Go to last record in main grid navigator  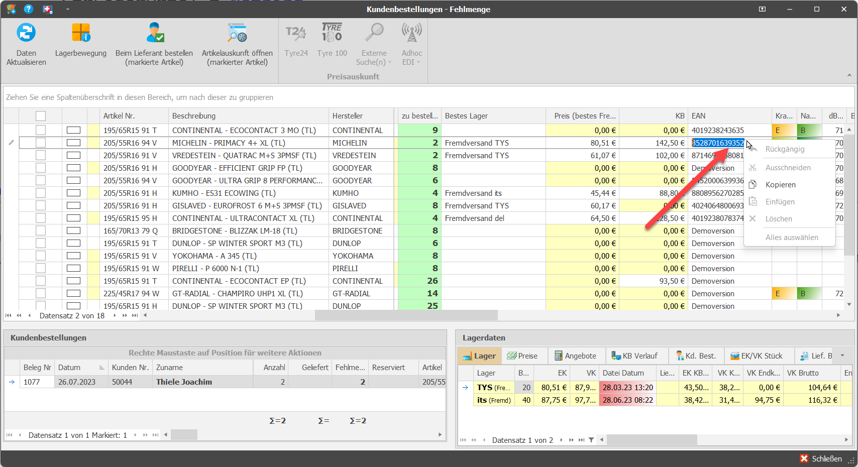[x=135, y=315]
